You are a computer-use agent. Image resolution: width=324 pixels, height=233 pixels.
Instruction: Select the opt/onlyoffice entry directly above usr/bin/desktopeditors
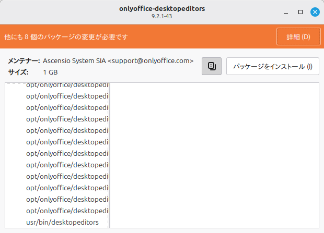click(67, 211)
